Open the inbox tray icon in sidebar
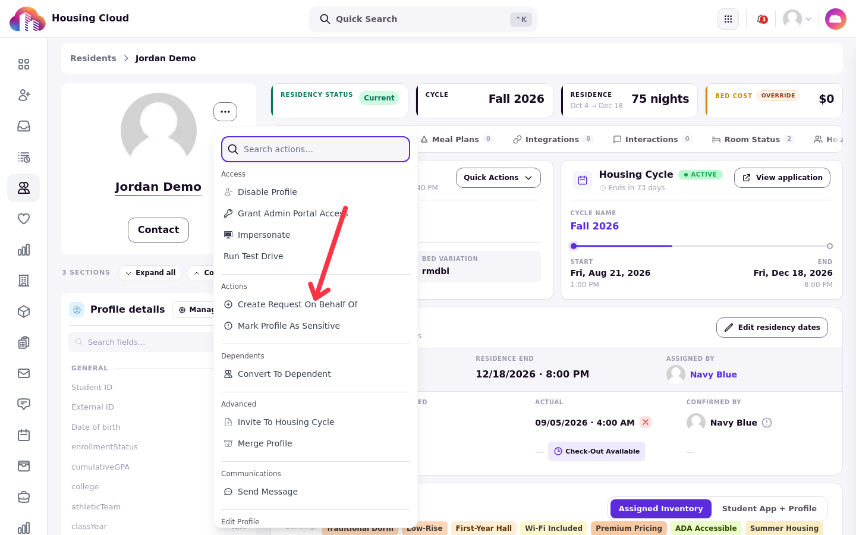This screenshot has height=535, width=856. [24, 126]
